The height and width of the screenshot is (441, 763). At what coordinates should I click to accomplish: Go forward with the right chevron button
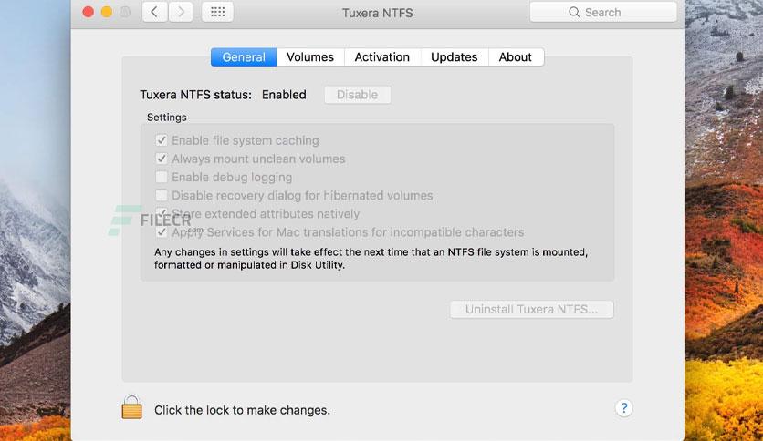[x=181, y=12]
